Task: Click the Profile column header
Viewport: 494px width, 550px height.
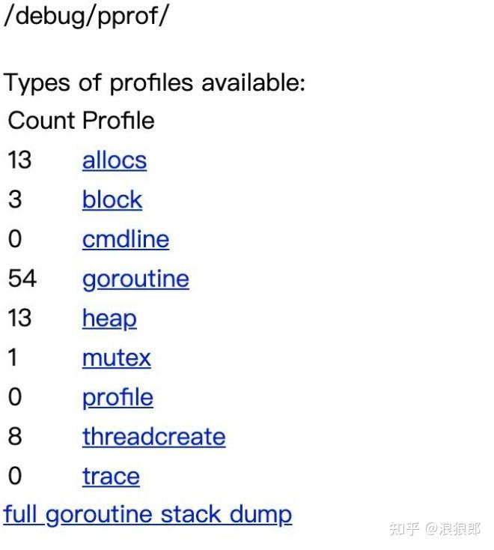Action: [118, 121]
